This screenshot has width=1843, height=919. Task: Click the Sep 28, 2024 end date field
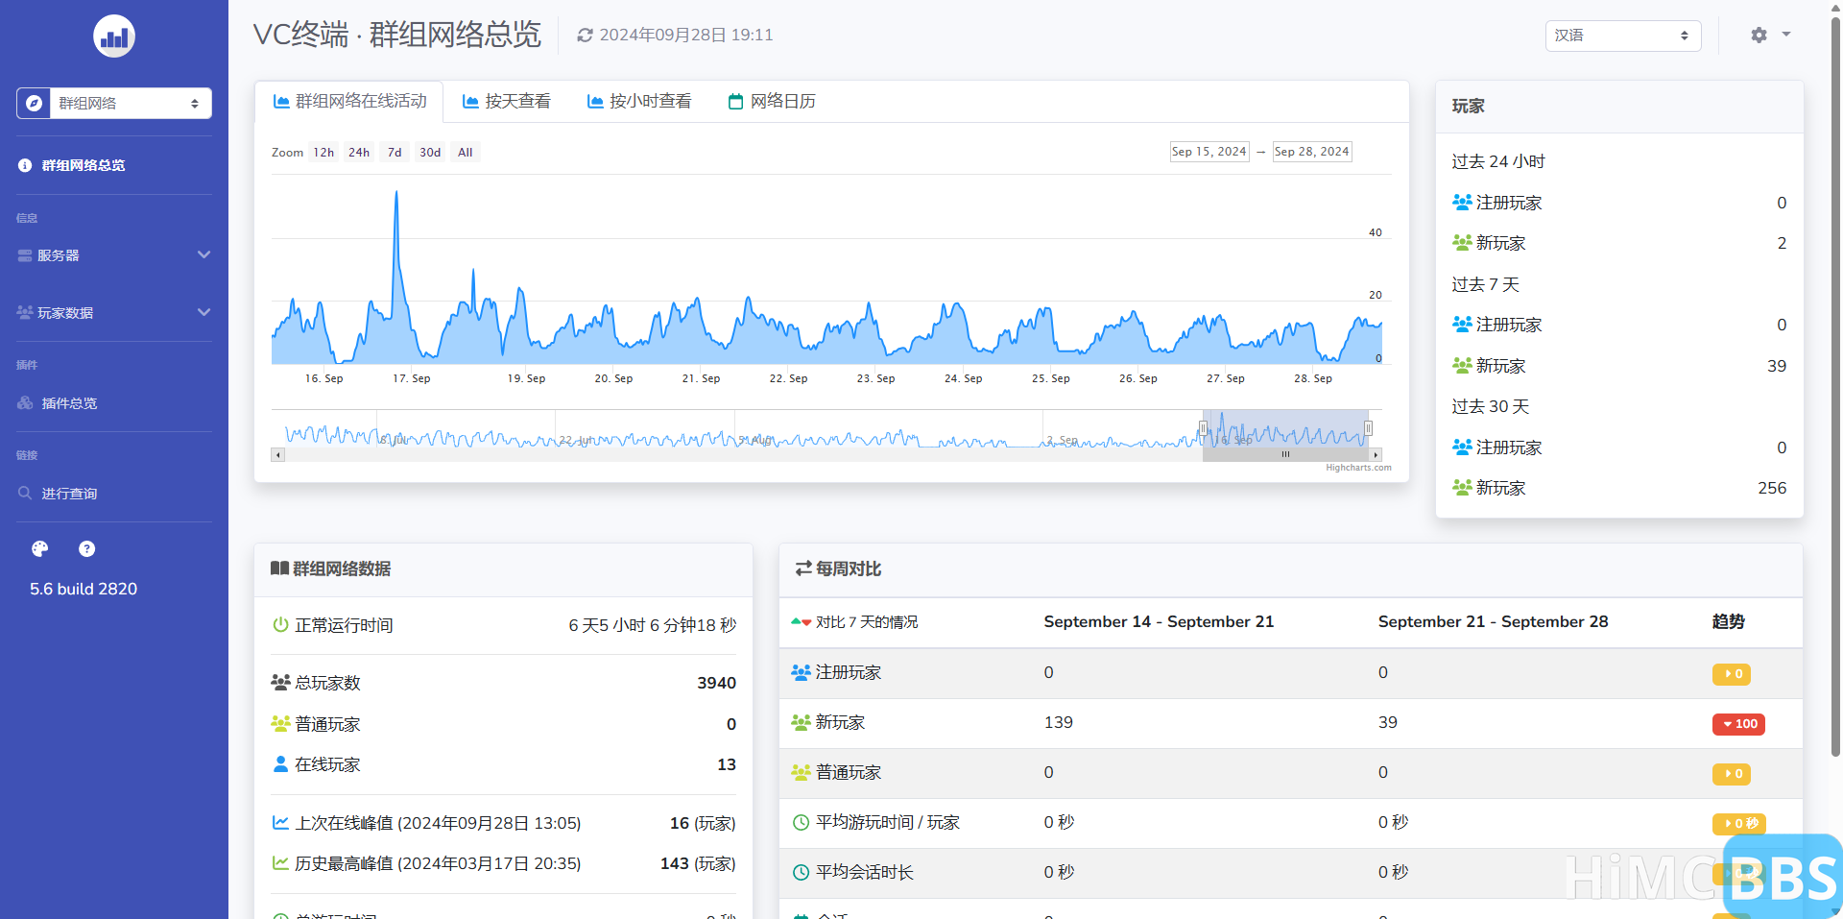[x=1312, y=152]
